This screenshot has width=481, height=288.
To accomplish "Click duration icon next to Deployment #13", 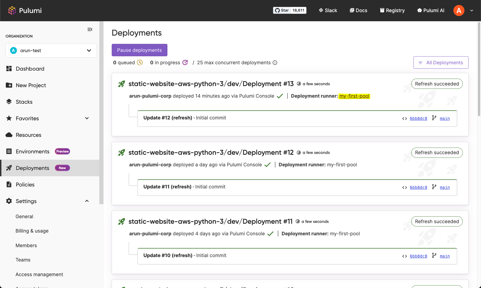I will pyautogui.click(x=299, y=84).
